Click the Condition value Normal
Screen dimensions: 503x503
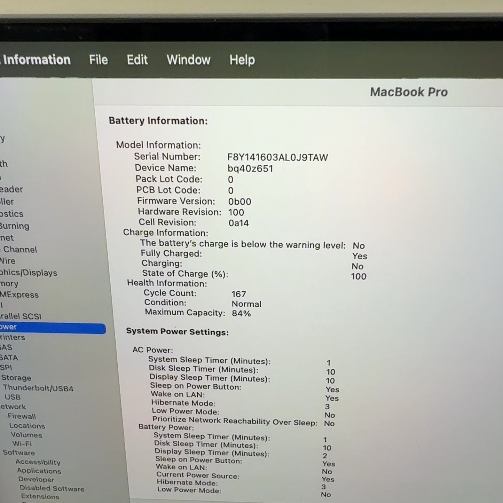click(246, 304)
